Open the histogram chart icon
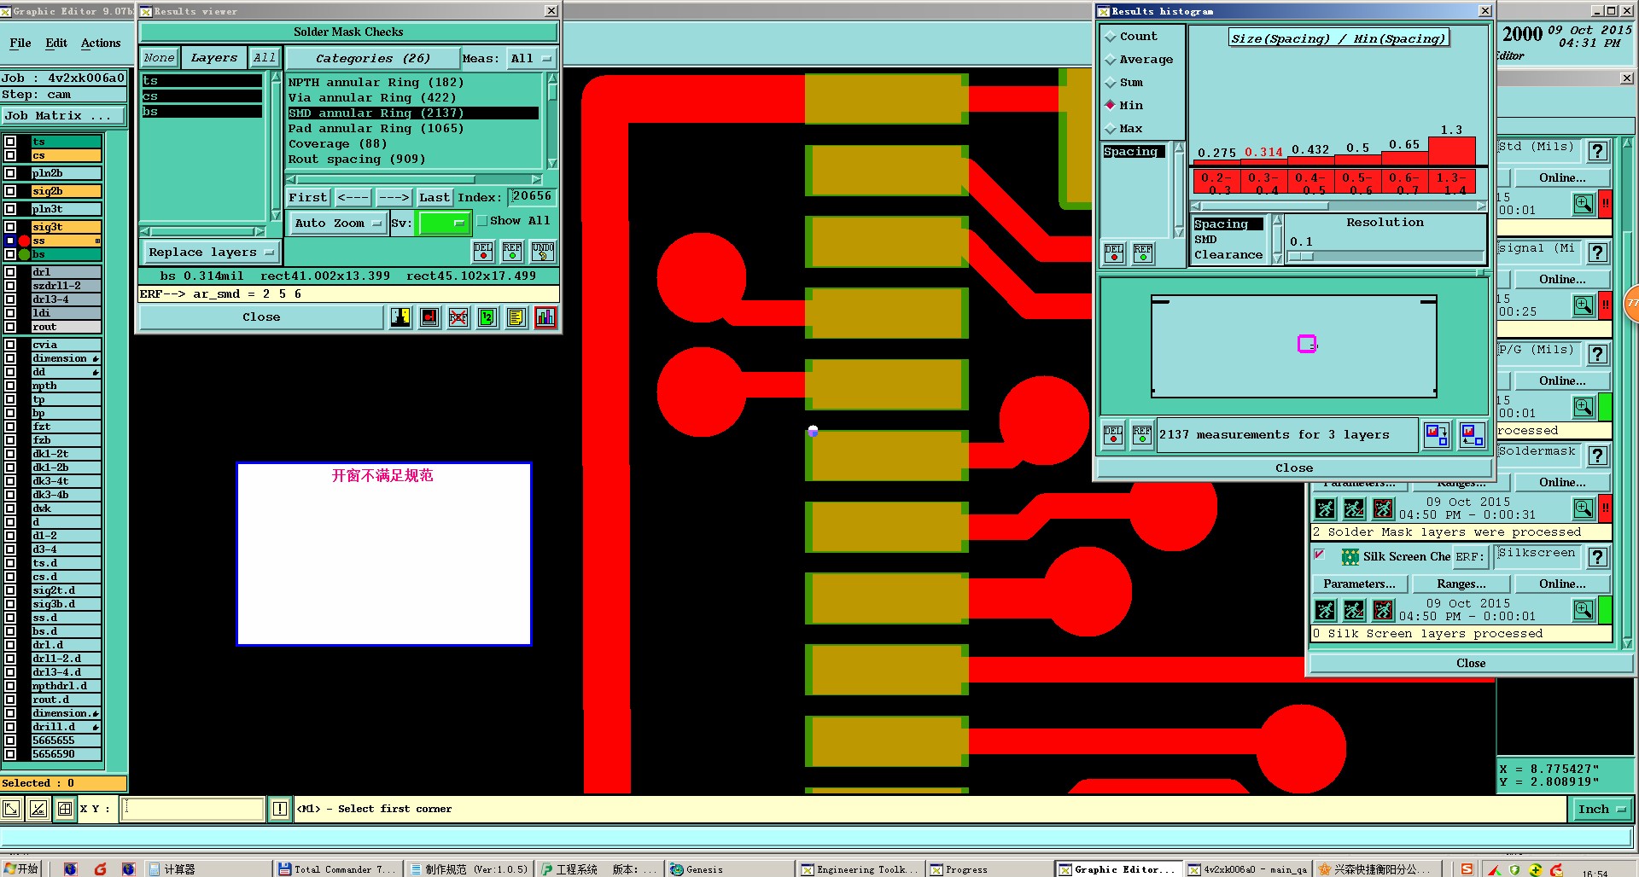The width and height of the screenshot is (1639, 877). pos(545,317)
